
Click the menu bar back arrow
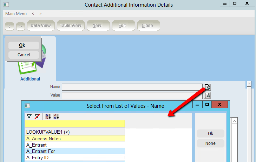click(33, 14)
